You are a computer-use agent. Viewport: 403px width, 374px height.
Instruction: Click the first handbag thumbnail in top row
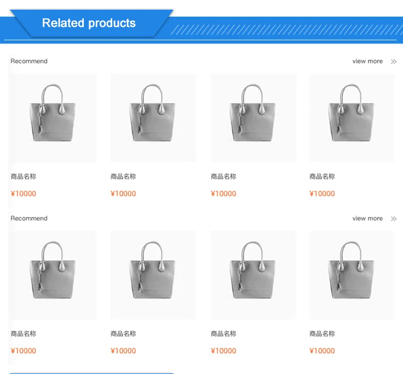[53, 118]
